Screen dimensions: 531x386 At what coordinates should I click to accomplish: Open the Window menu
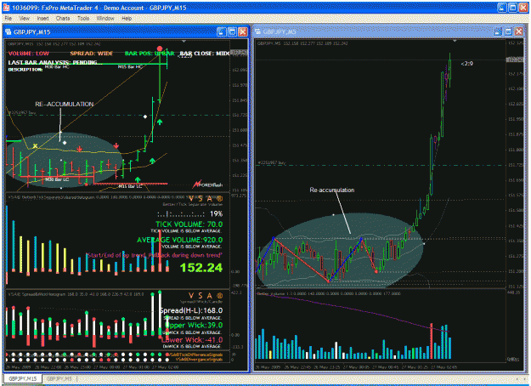105,19
